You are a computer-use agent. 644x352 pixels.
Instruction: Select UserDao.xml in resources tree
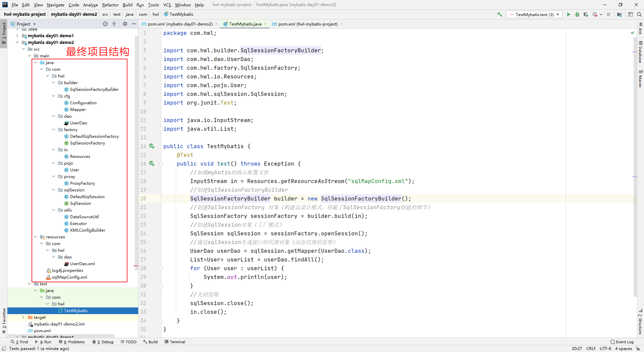coord(82,263)
